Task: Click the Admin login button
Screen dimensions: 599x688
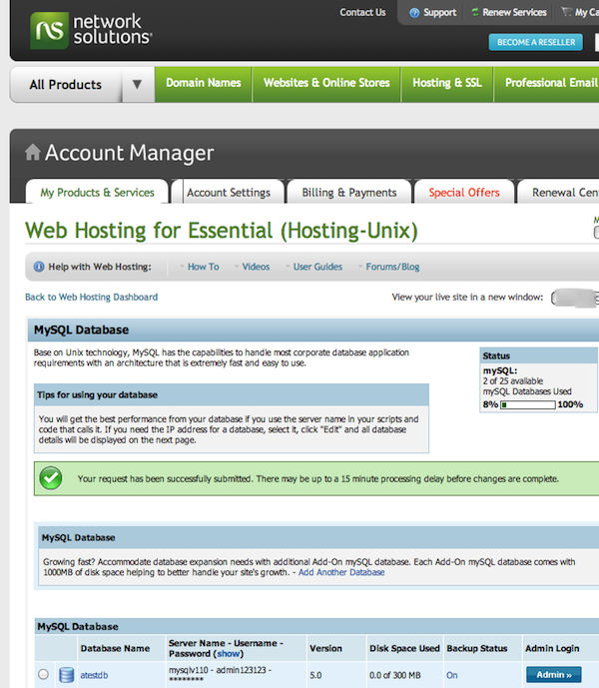Action: pos(552,675)
